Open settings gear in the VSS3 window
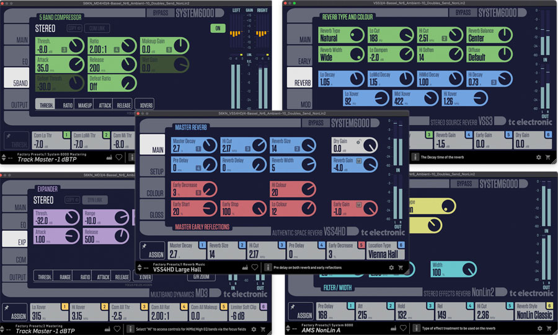558x335 pixels. click(538, 157)
